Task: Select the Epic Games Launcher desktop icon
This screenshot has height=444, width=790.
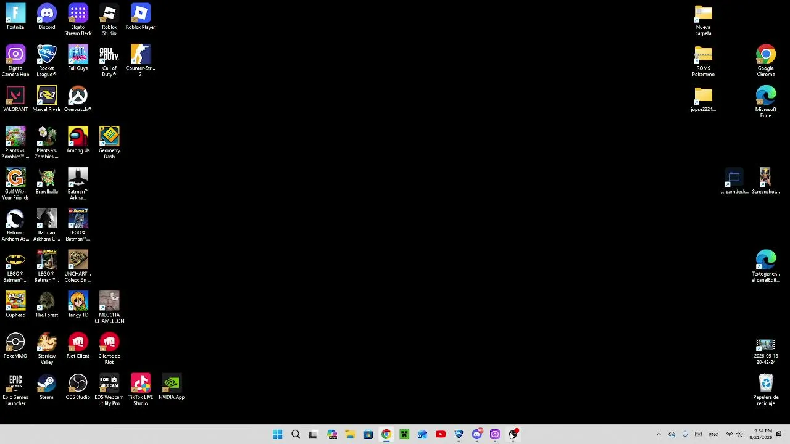Action: pos(15,390)
